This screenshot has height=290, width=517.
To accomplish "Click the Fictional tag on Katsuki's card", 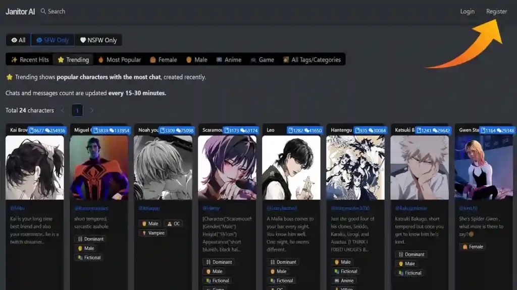I will point(410,273).
